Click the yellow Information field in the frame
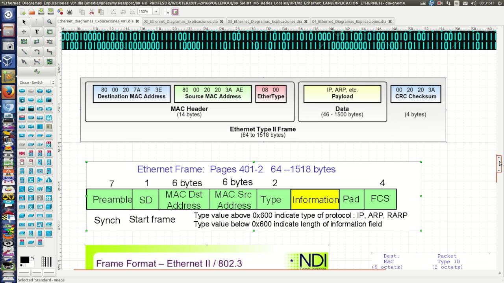 coord(315,199)
